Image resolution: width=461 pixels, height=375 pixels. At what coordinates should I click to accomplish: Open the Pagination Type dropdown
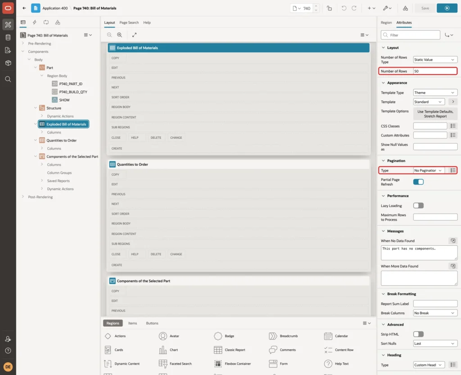coord(429,170)
